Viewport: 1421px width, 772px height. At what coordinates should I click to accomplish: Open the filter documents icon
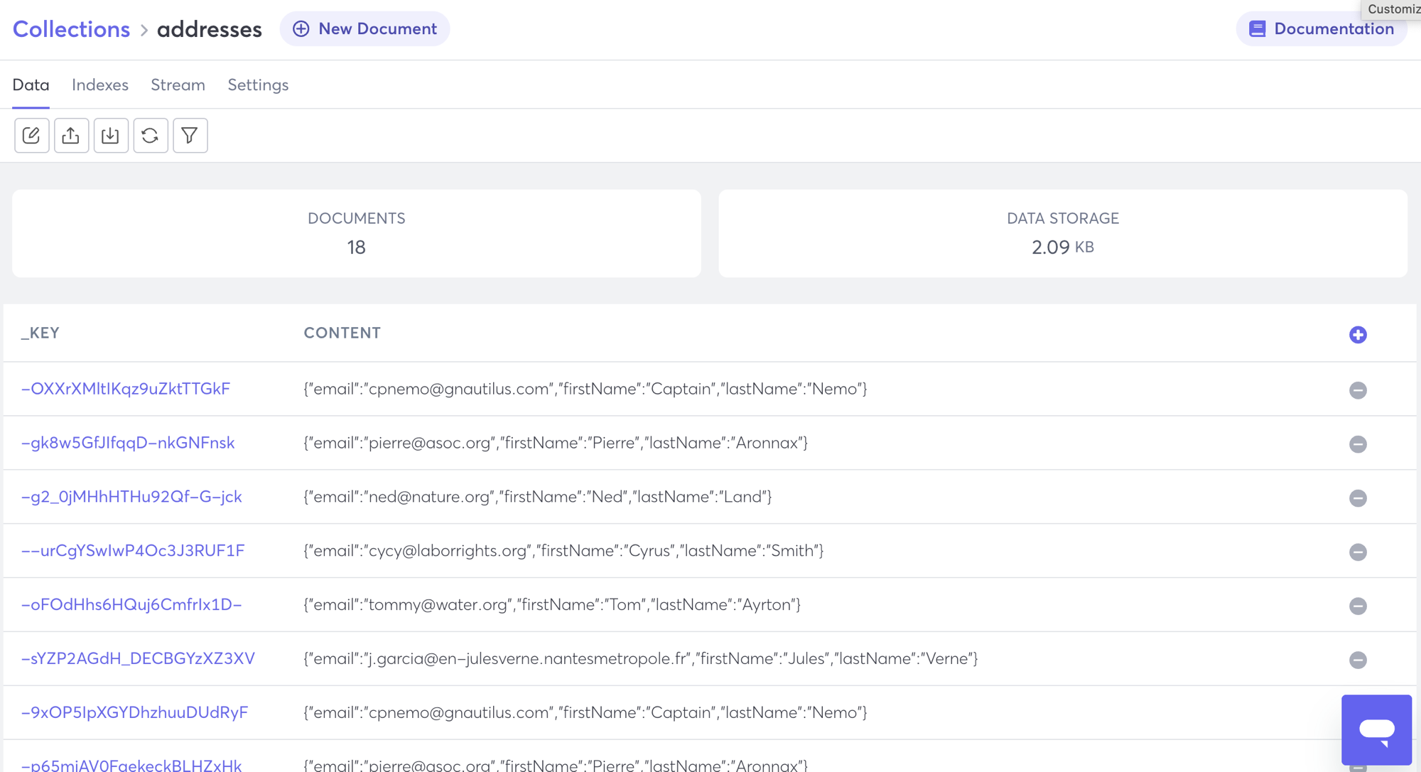tap(190, 135)
